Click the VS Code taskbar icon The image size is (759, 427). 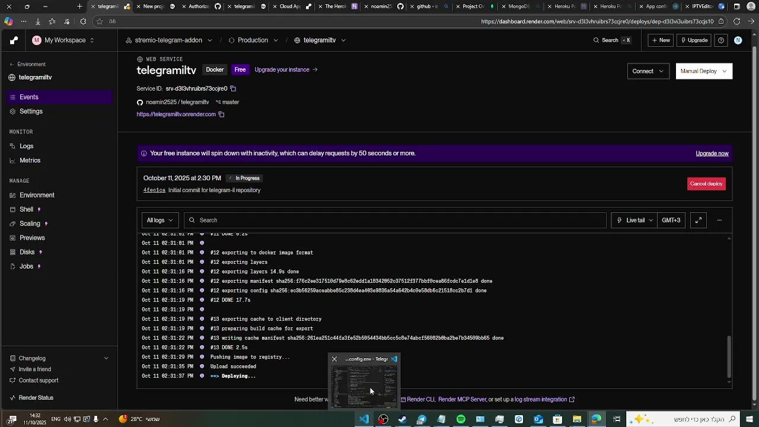[x=364, y=419]
